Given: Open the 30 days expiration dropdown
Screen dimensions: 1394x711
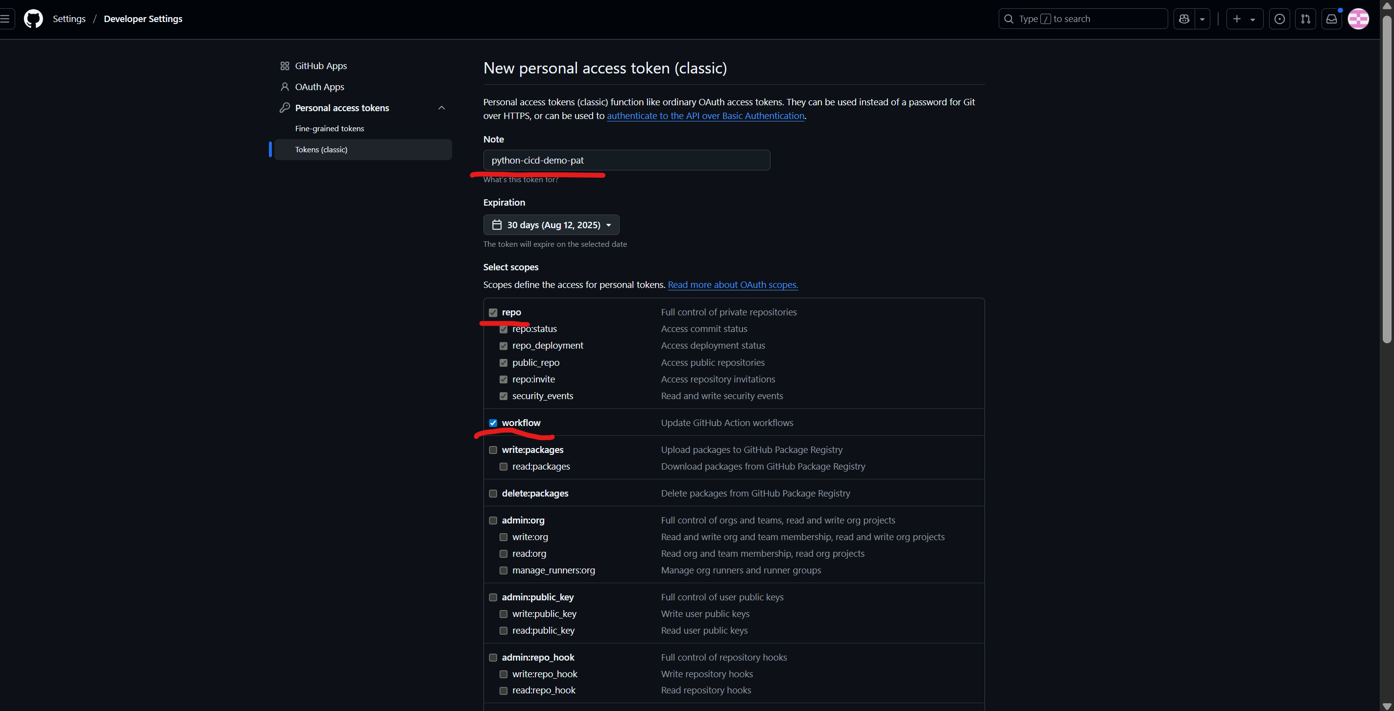Looking at the screenshot, I should pos(551,225).
